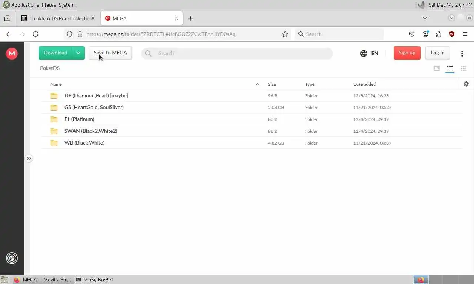Screen dimensions: 474x284
Task: Click Save to MEGA button
Action: (x=110, y=53)
